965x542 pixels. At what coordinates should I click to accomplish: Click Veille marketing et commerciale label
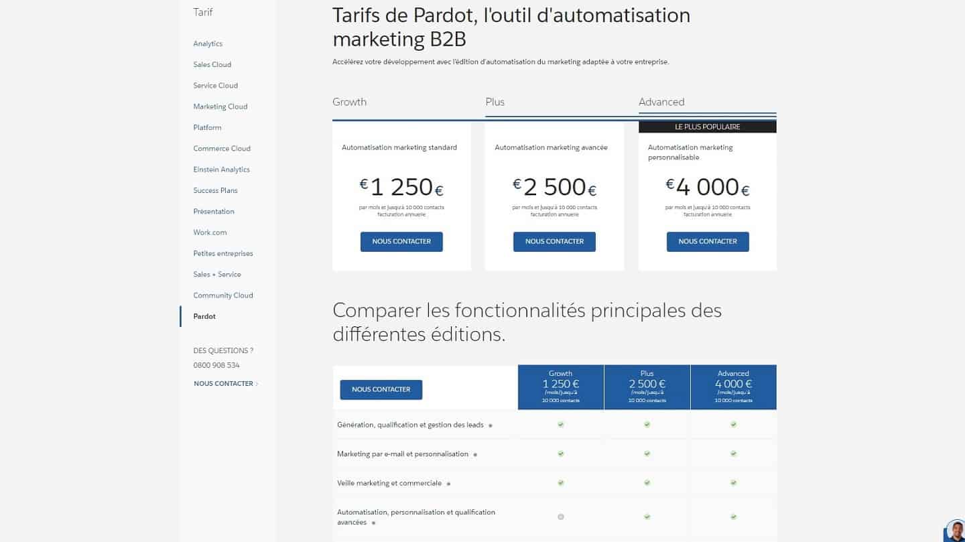[x=389, y=483]
